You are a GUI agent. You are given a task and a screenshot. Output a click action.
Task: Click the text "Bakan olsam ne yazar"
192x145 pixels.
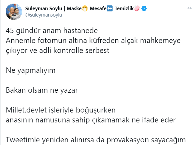click(x=42, y=90)
